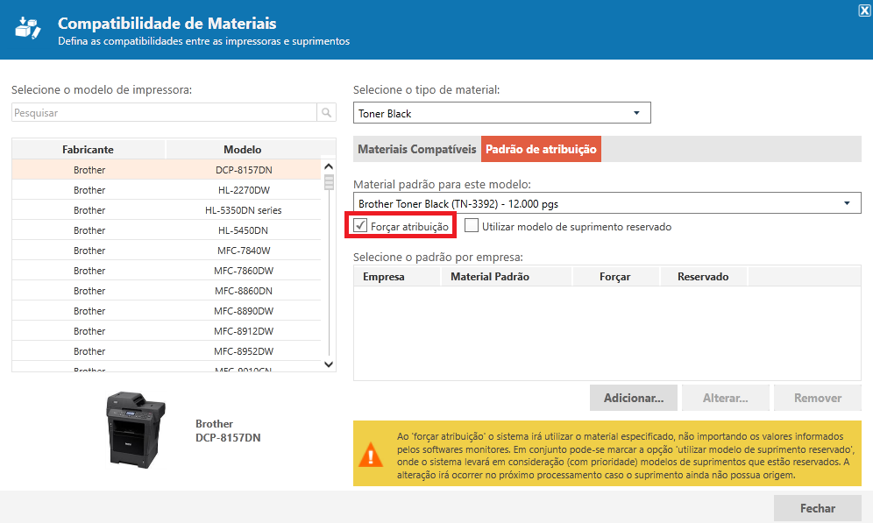Select the Padrão de atribuição tab
The height and width of the screenshot is (523, 873).
[x=541, y=149]
